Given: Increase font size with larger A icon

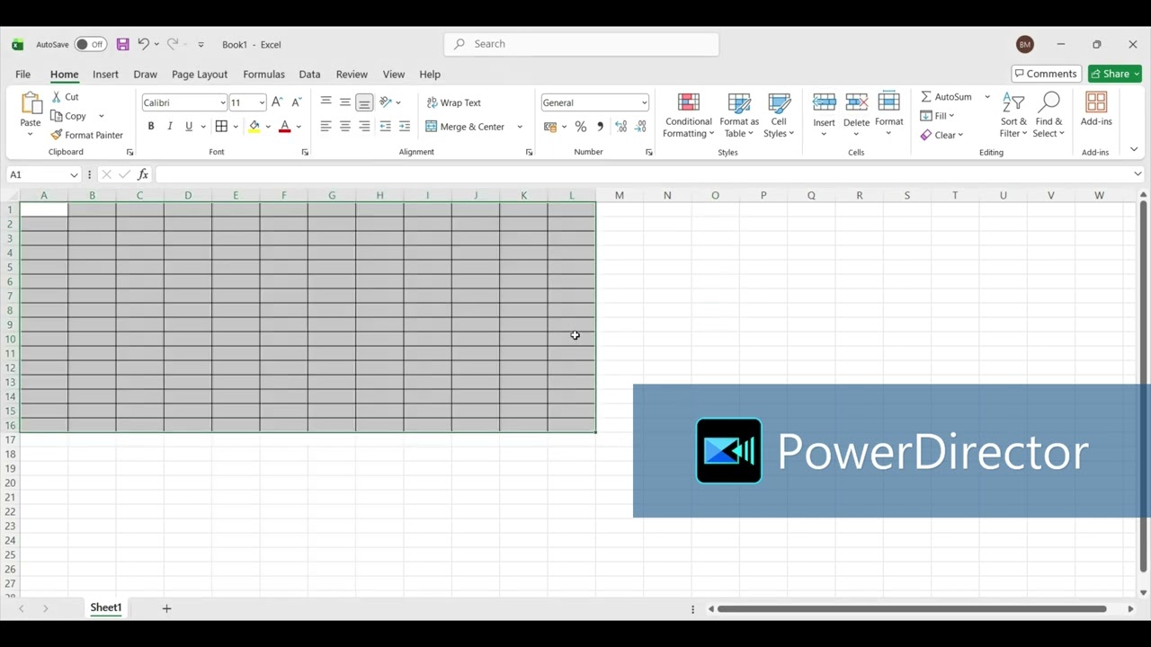Looking at the screenshot, I should 277,102.
